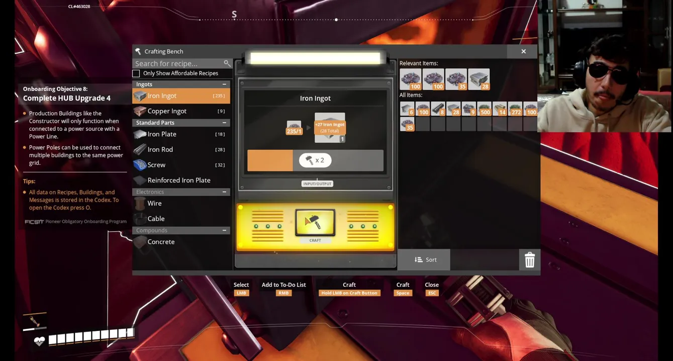Click the compass S heading marker
The width and height of the screenshot is (673, 361).
pos(234,15)
